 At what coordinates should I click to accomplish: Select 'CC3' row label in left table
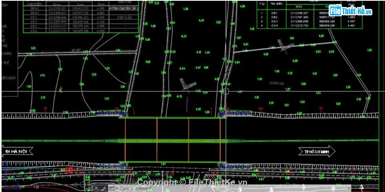pos(34,26)
